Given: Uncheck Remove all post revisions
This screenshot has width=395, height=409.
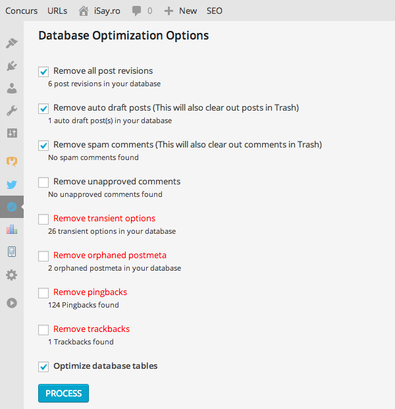Looking at the screenshot, I should [x=43, y=71].
